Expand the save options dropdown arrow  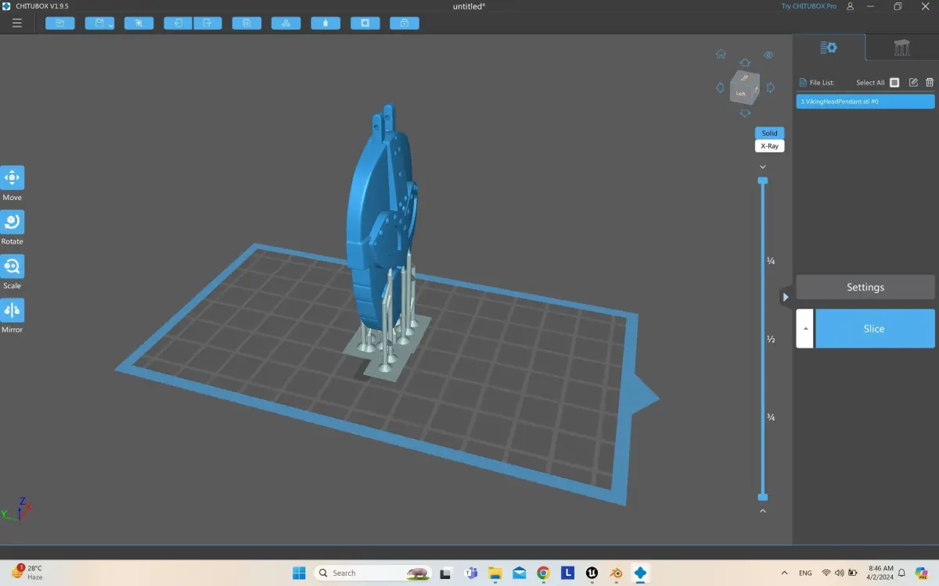110,24
